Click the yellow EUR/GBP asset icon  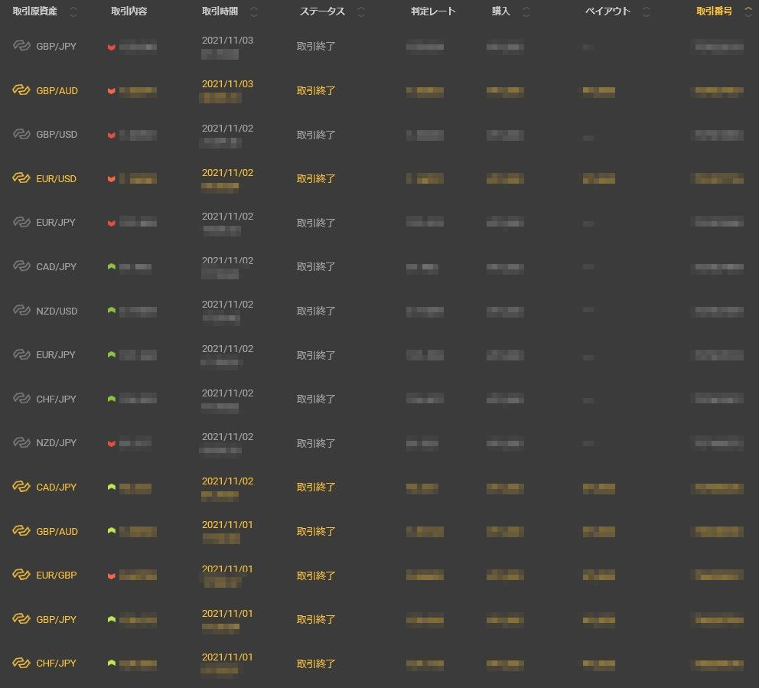tap(21, 575)
